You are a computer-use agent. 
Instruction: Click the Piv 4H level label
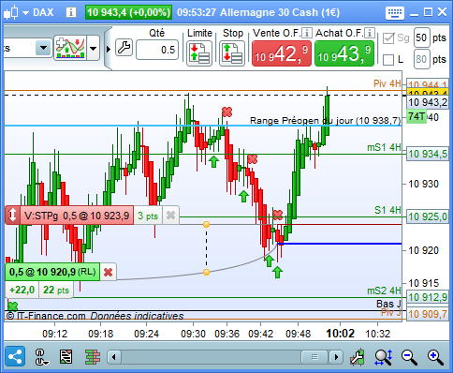point(387,83)
